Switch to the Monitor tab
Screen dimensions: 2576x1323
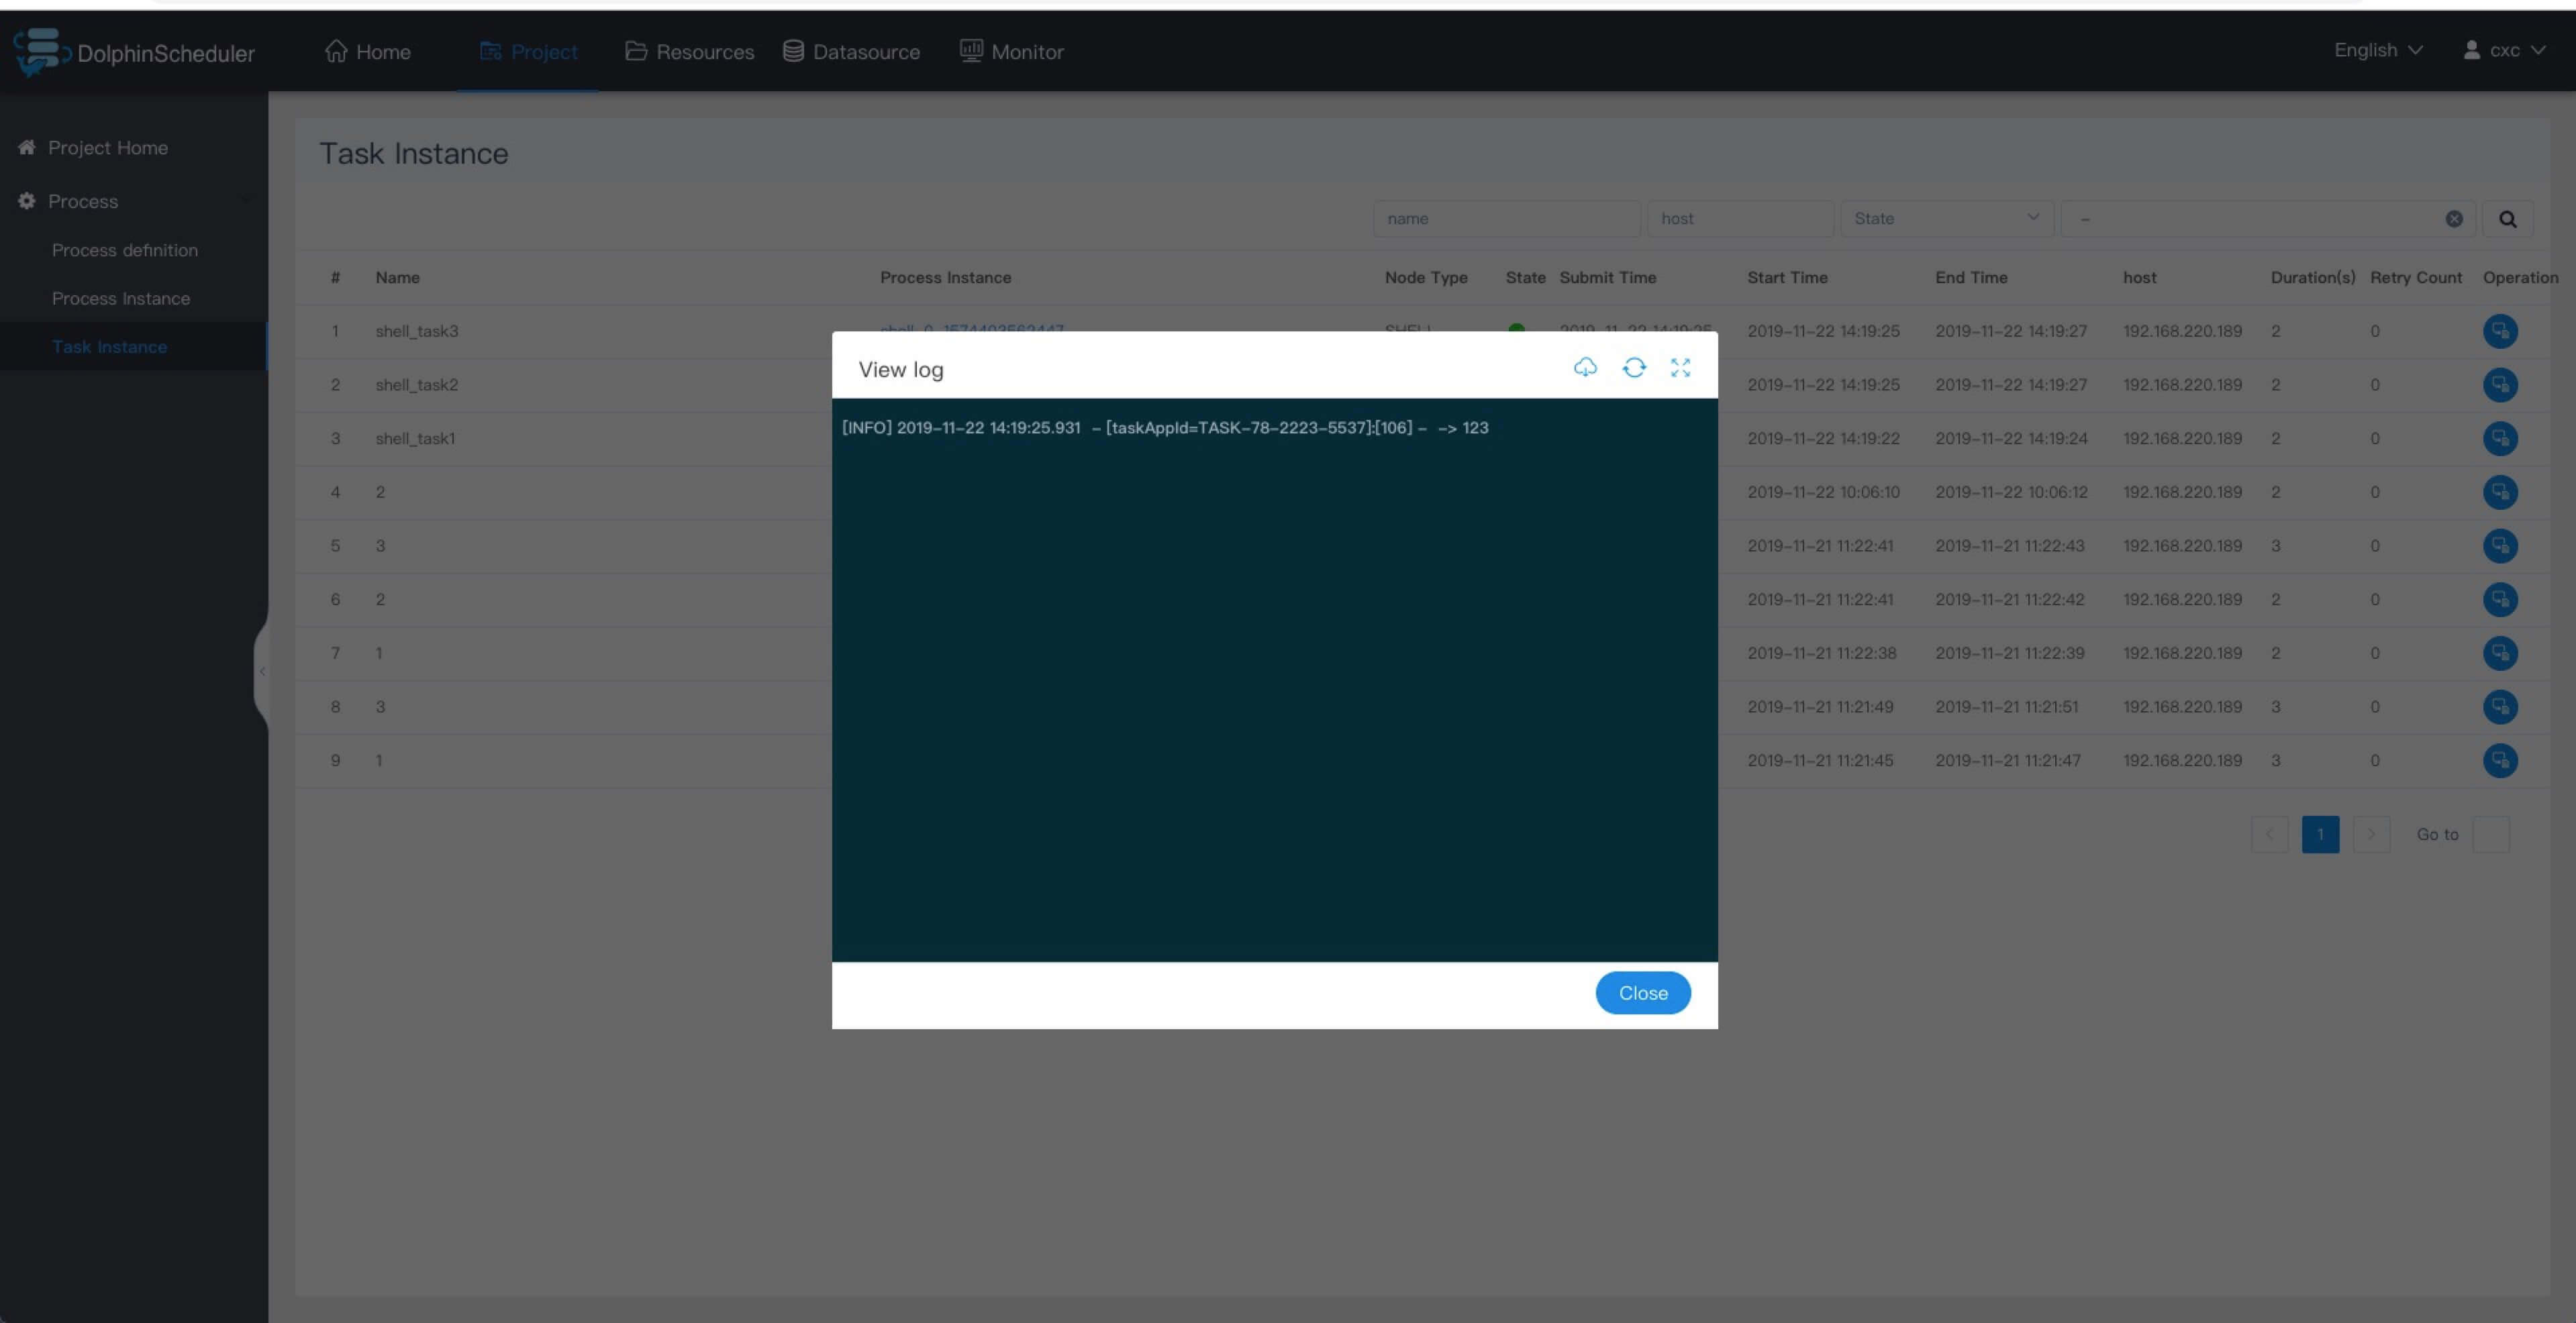(x=1012, y=52)
